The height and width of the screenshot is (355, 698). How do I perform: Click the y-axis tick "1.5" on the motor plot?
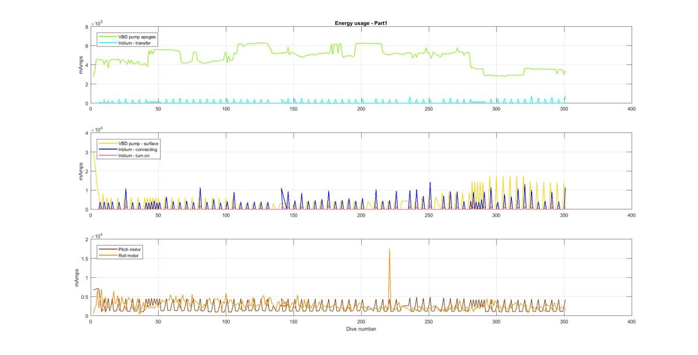[84, 259]
